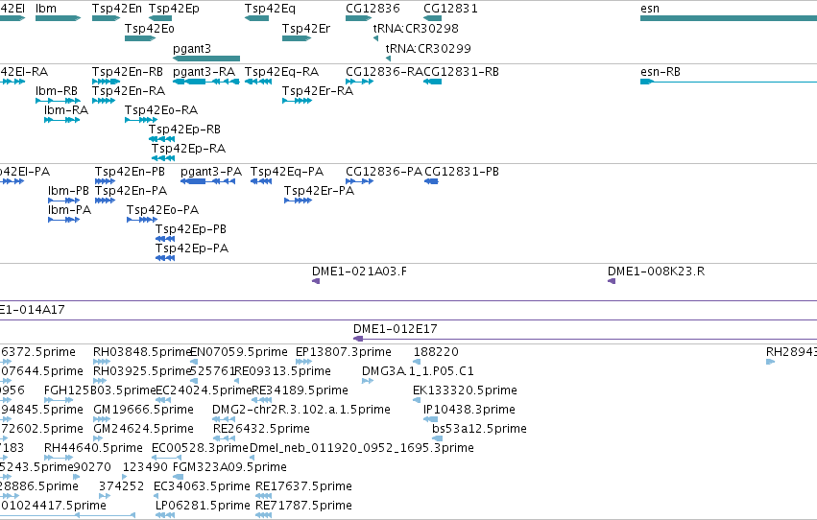817x520 pixels.
Task: Click the Tsp42Eq gene label
Action: pyautogui.click(x=270, y=9)
